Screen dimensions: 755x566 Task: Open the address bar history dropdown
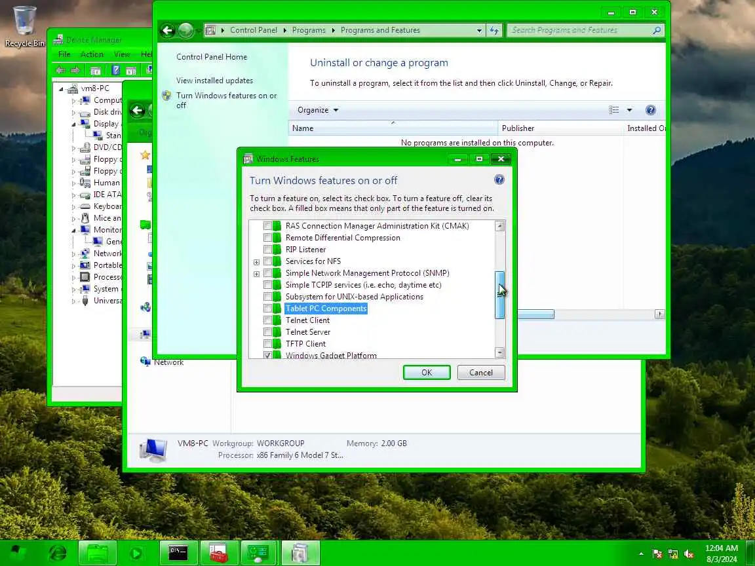coord(479,30)
